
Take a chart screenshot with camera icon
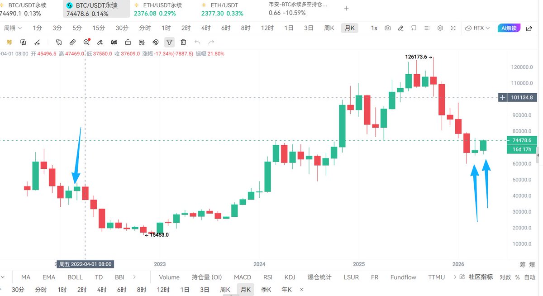tap(388, 28)
